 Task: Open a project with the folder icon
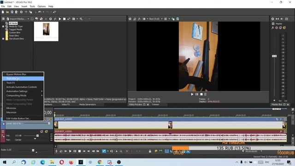7,12
